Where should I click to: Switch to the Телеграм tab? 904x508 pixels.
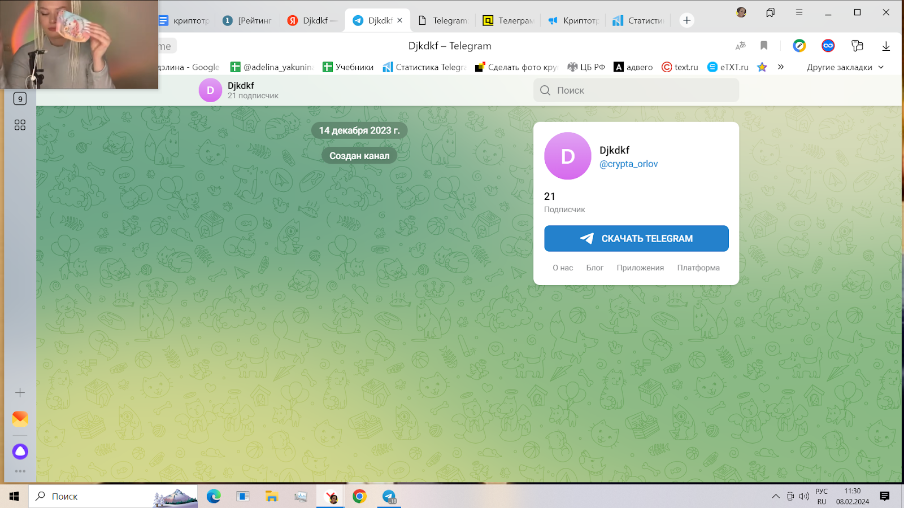tap(508, 20)
